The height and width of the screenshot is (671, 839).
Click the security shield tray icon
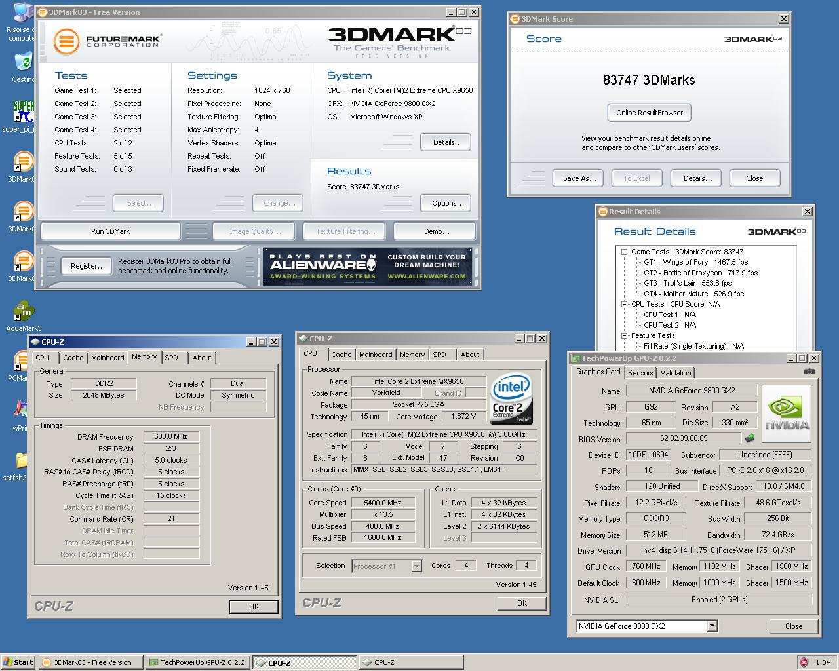click(x=804, y=662)
